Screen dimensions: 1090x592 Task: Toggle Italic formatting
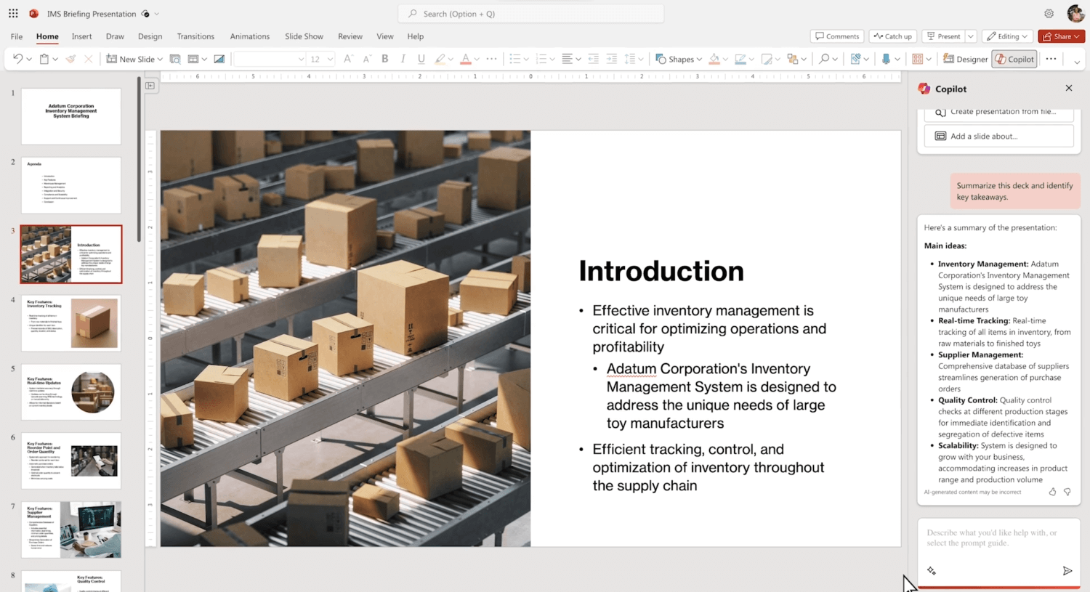403,59
